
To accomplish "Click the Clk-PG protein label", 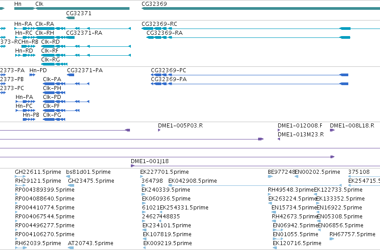I will pos(52,115).
